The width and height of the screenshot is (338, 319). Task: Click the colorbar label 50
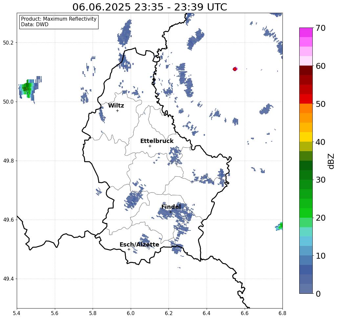[320, 104]
